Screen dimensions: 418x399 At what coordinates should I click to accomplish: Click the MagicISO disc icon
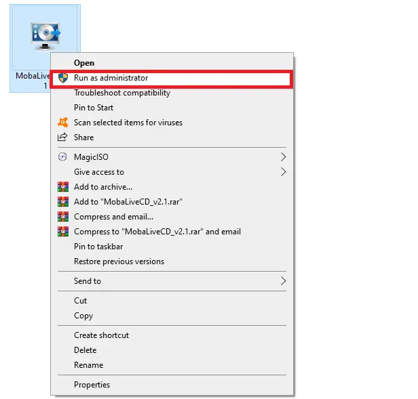(x=62, y=156)
